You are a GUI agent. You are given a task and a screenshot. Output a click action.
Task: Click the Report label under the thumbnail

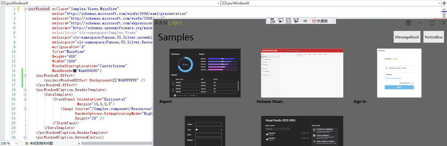(x=166, y=102)
